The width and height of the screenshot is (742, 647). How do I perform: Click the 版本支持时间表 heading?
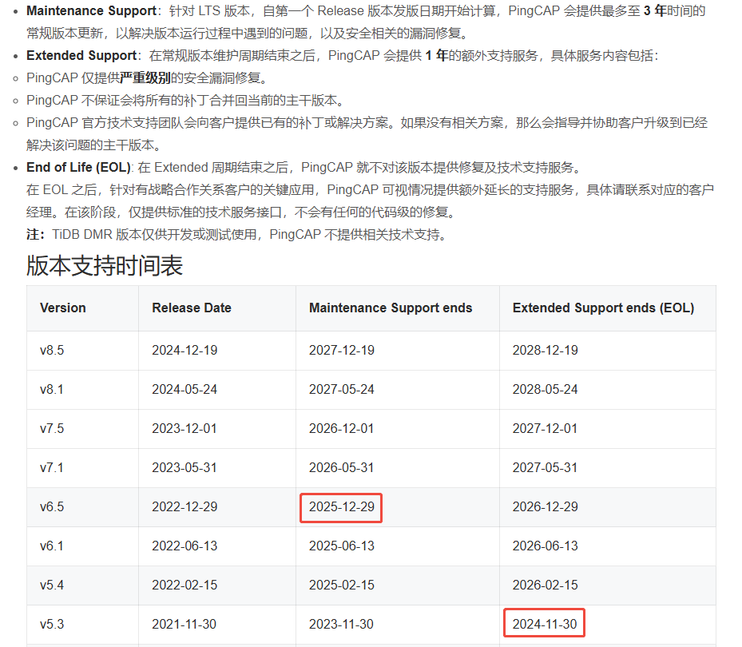pos(105,265)
